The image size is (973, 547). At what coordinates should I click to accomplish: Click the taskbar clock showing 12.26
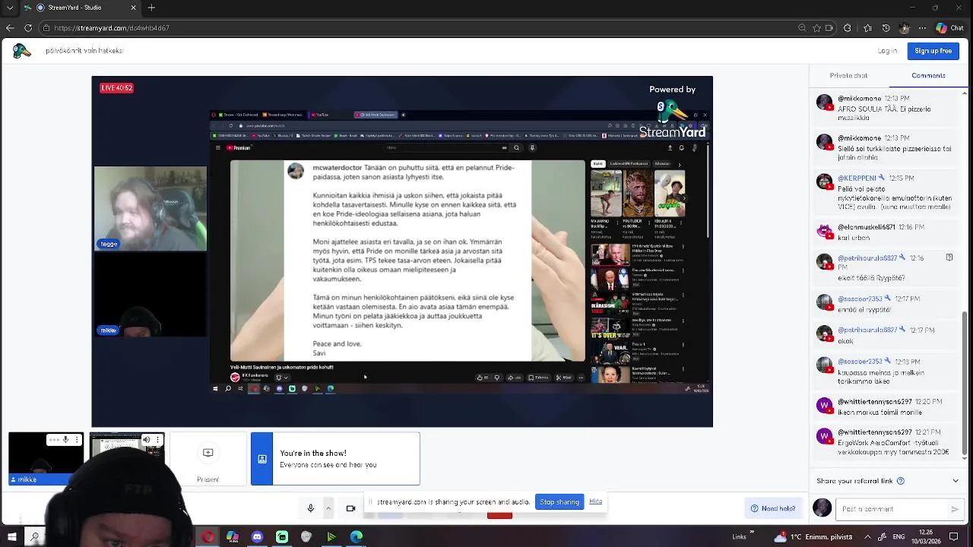coord(925,536)
